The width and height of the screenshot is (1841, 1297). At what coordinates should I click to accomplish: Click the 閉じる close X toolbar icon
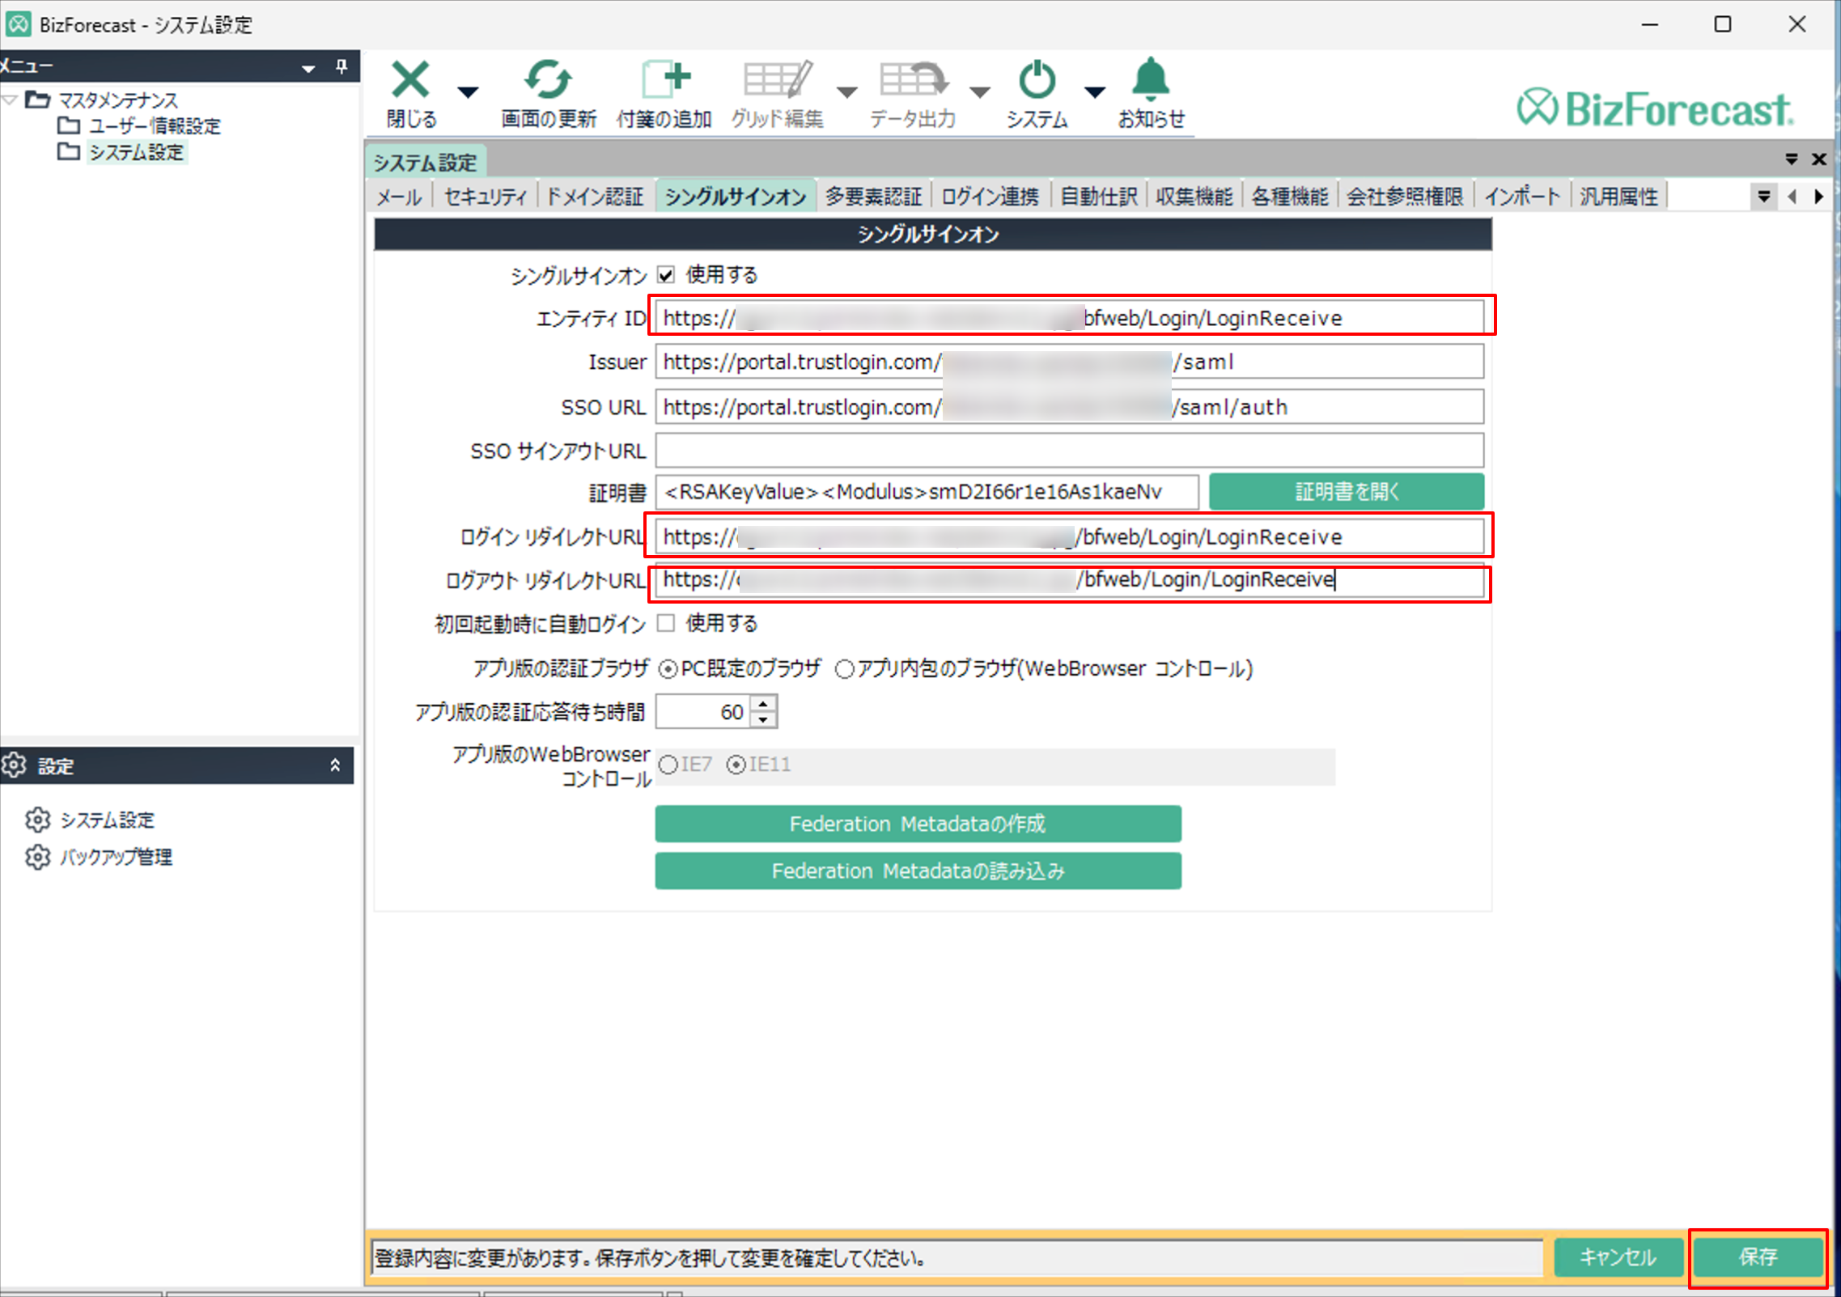point(410,80)
